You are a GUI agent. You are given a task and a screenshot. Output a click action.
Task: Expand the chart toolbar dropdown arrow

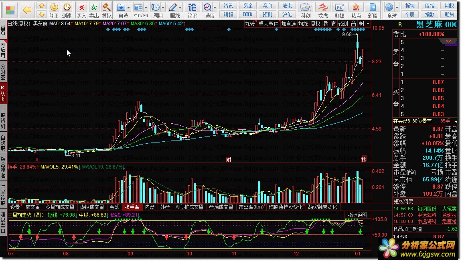pyautogui.click(x=368, y=24)
